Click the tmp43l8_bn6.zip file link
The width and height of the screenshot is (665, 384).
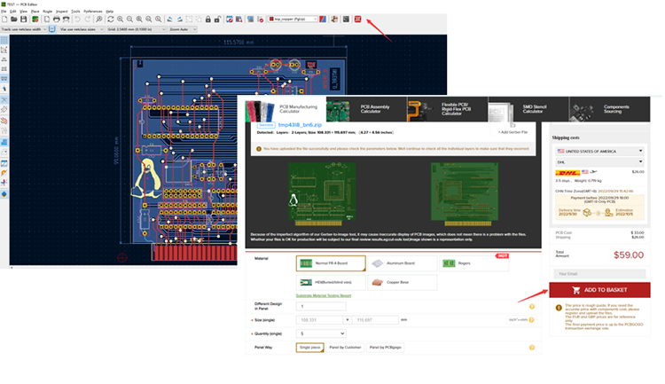[300, 125]
